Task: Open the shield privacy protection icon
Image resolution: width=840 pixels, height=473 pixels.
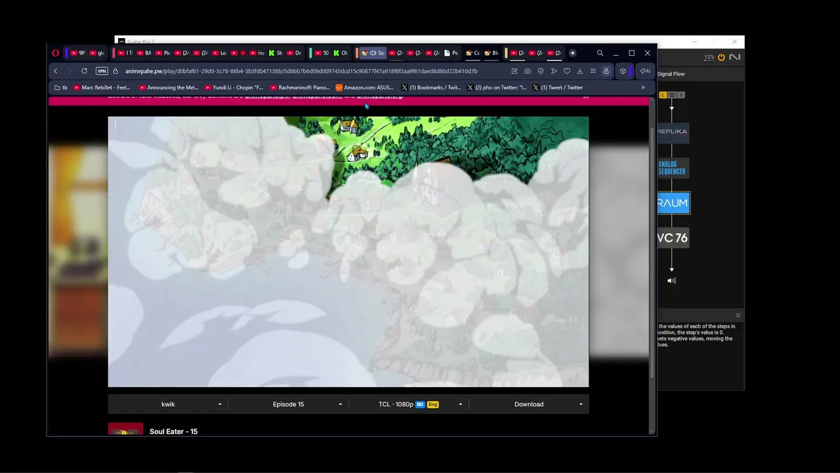Action: click(541, 71)
